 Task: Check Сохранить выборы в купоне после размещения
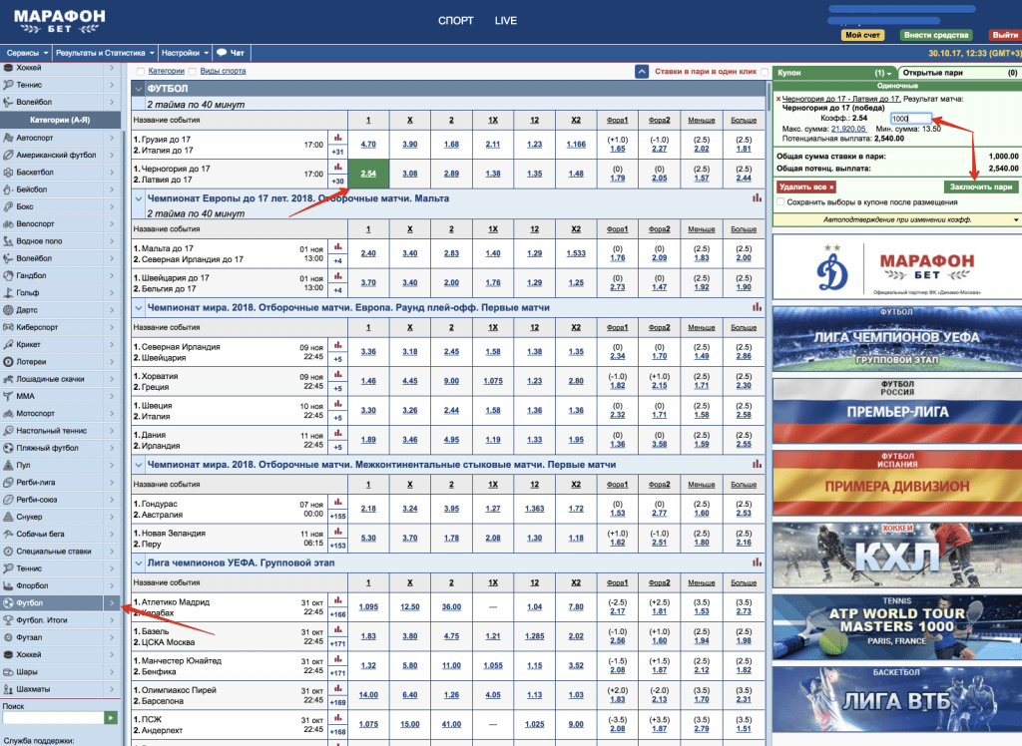pyautogui.click(x=780, y=202)
